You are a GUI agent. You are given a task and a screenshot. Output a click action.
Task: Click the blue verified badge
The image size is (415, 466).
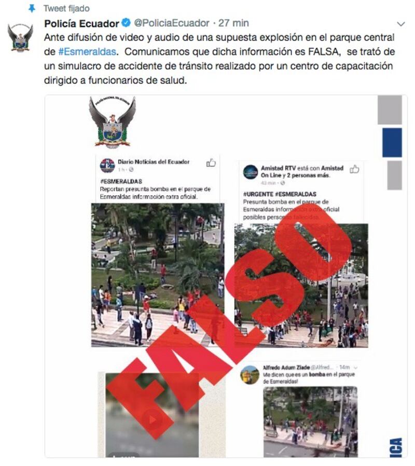[126, 23]
